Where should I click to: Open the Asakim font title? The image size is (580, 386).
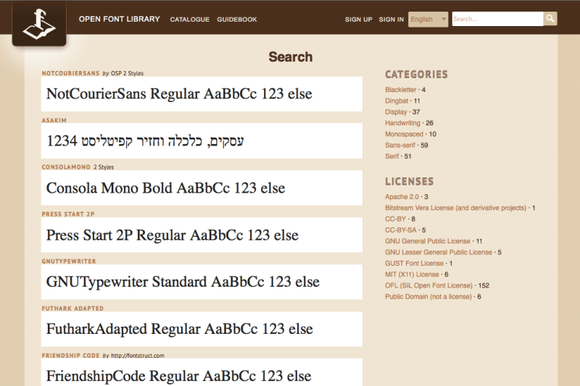point(54,120)
